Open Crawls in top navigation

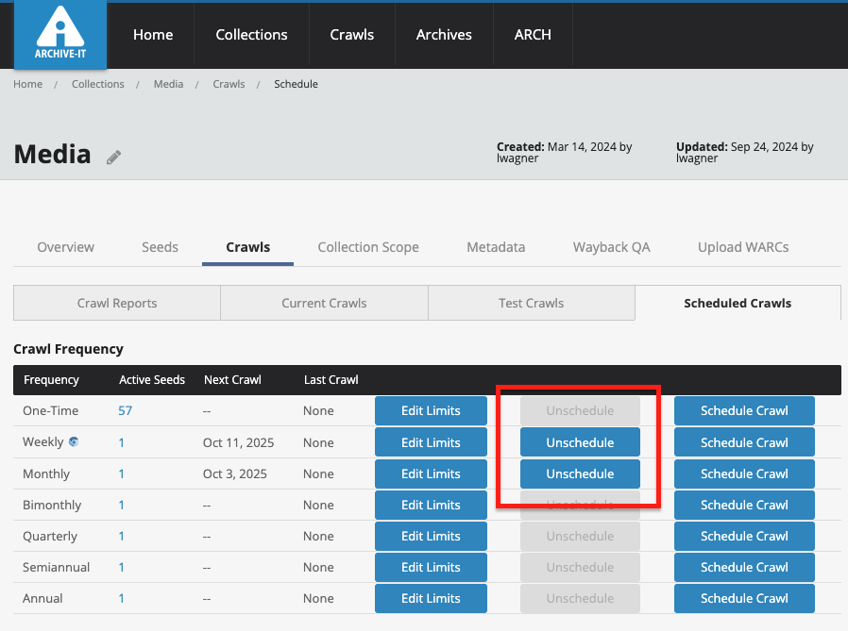352,35
